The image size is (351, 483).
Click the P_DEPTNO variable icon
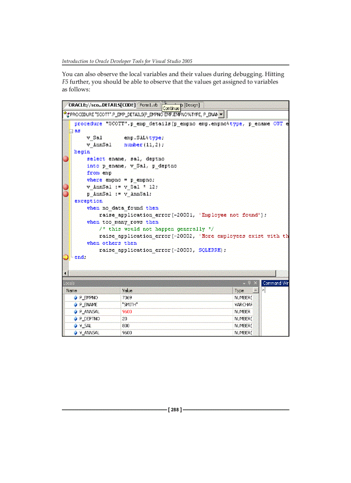coord(76,319)
